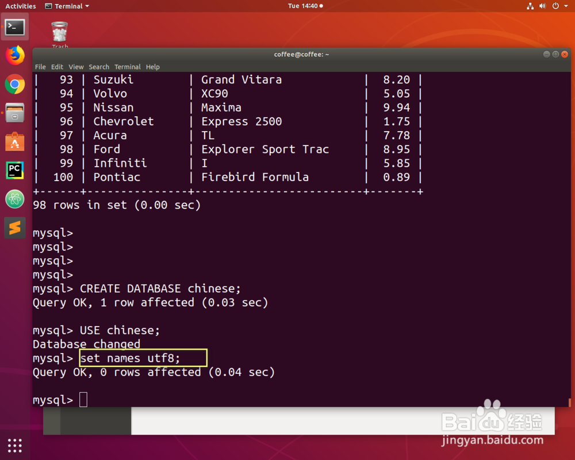Open Ubuntu Software from the dock

click(x=15, y=141)
